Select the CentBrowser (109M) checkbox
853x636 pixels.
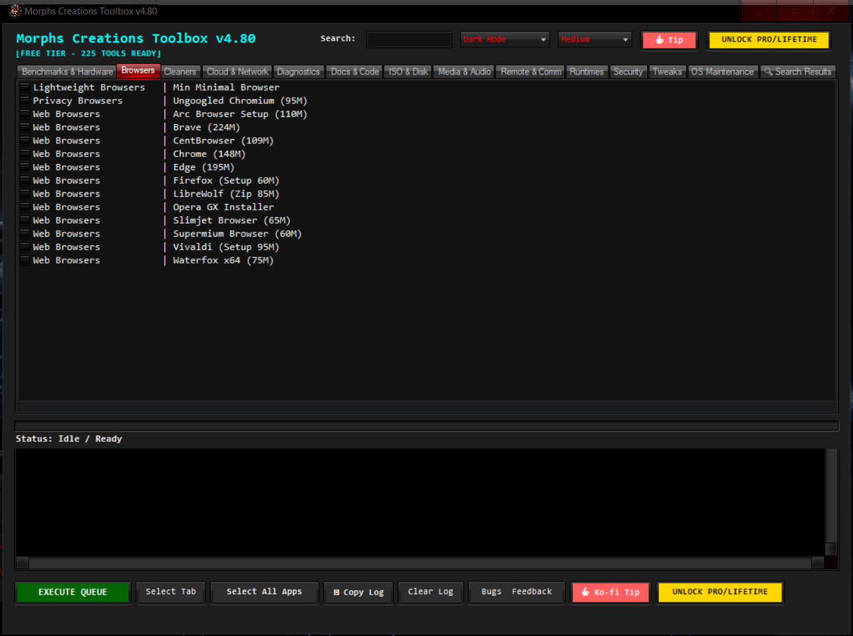click(25, 140)
